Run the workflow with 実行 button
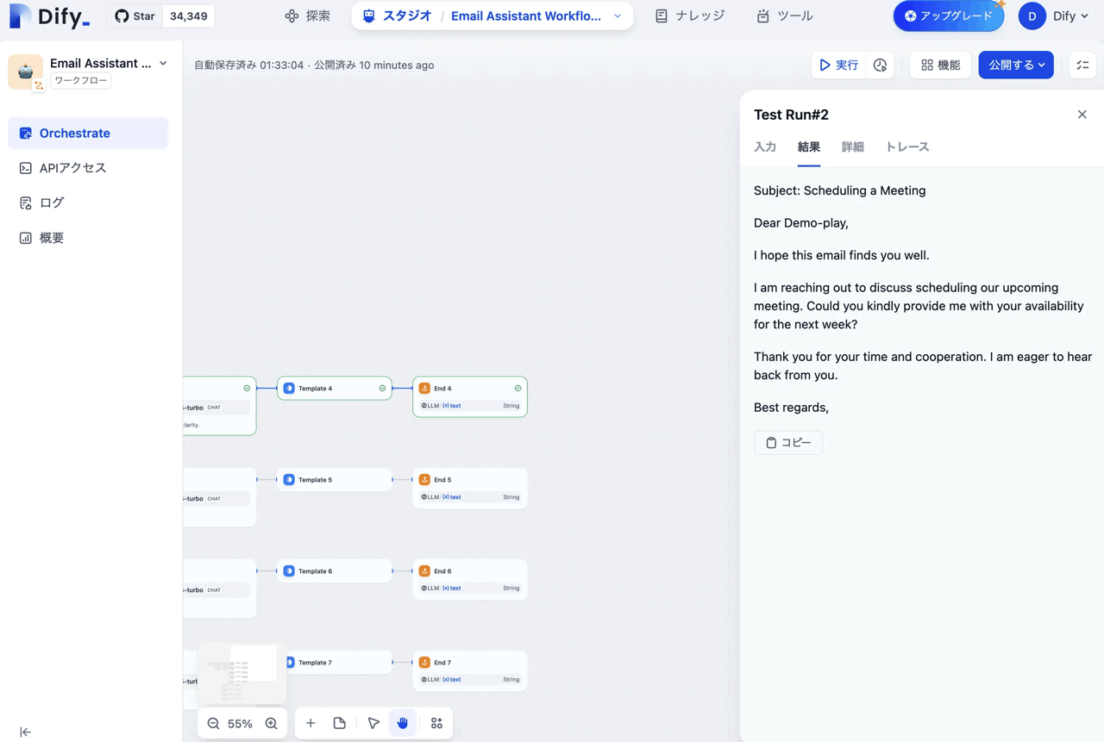Screen dimensions: 1104x742 pyautogui.click(x=839, y=65)
